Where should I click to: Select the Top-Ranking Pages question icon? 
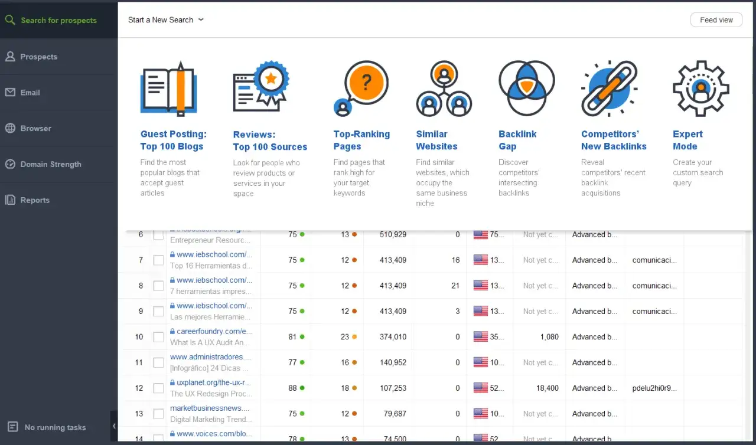(x=361, y=88)
